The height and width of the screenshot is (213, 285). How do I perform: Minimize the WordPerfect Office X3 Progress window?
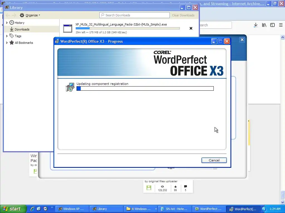[x=214, y=41]
